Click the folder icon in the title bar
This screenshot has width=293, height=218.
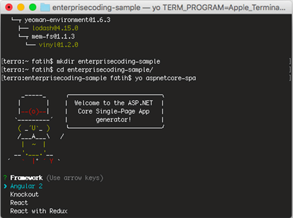[x=45, y=7]
